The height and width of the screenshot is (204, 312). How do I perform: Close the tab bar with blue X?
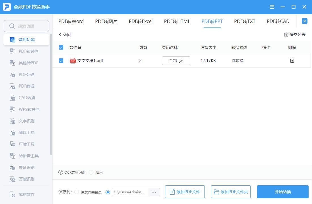click(304, 21)
